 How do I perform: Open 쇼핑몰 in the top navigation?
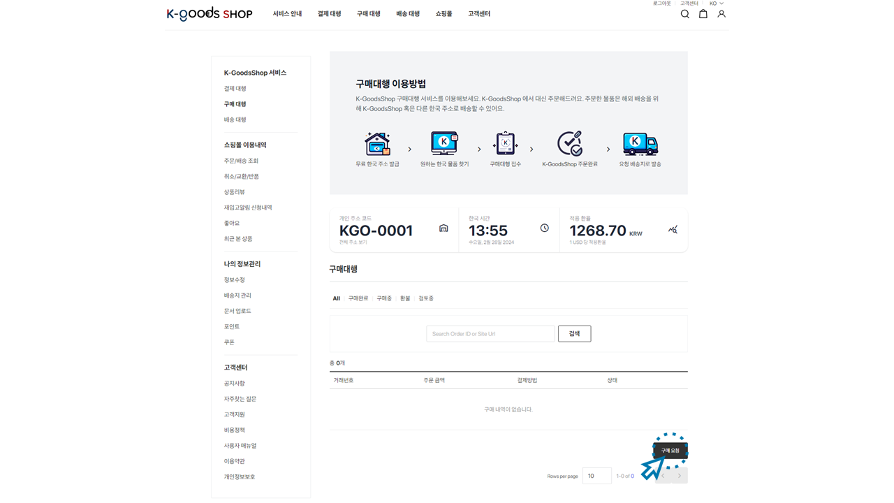tap(444, 14)
